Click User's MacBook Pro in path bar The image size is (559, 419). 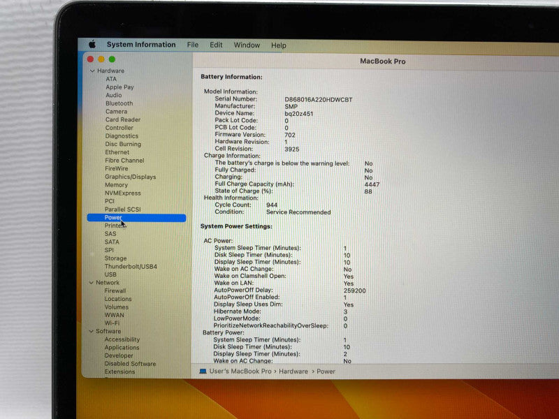point(240,372)
